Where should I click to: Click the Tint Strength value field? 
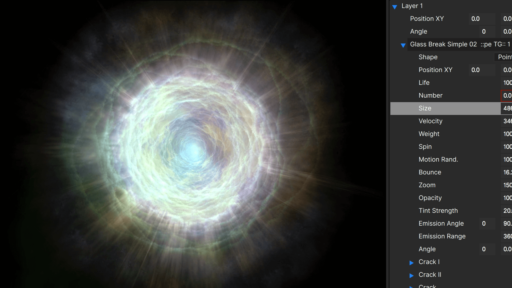[x=506, y=211]
